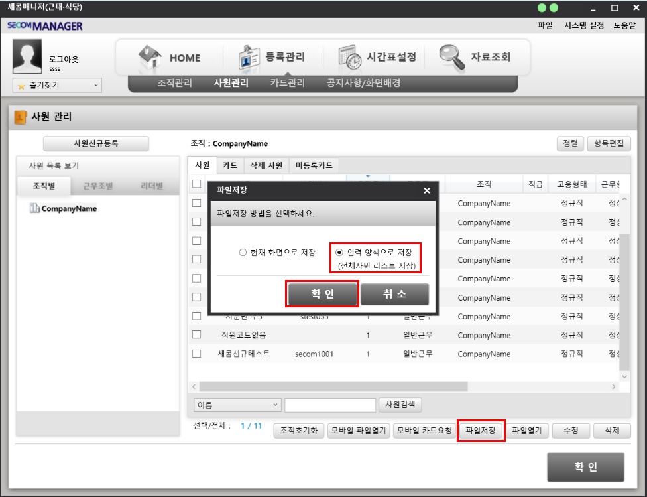This screenshot has height=497, width=647.
Task: Select CompanyName organization tree node
Action: [x=69, y=208]
